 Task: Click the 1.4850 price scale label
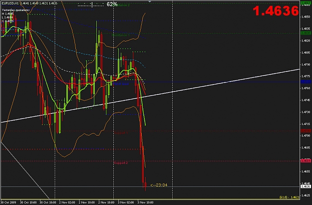[306, 17]
